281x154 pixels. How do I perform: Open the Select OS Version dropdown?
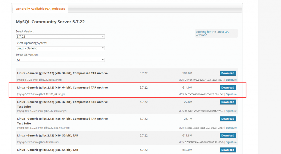pos(60,60)
